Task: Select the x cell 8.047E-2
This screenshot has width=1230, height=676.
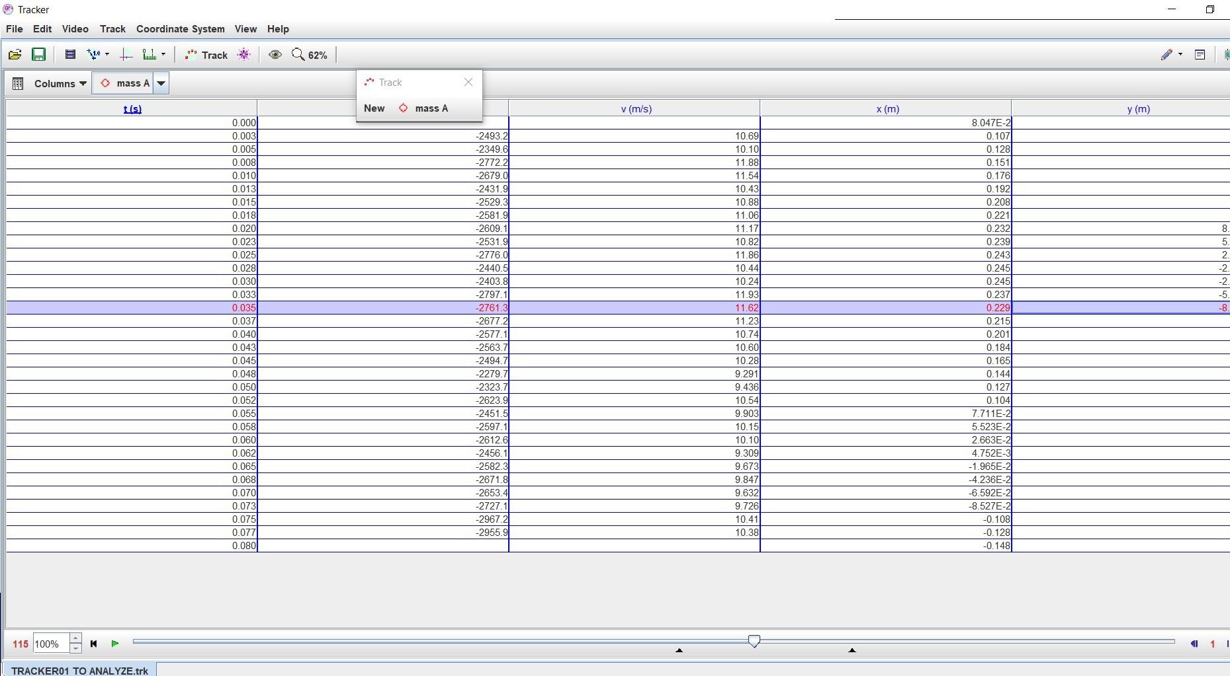Action: [x=886, y=123]
